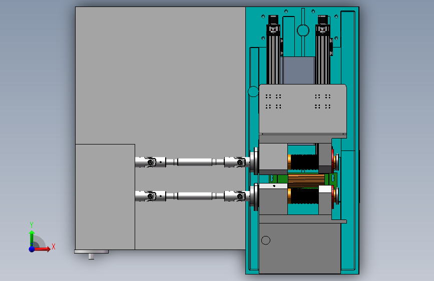Image resolution: width=434 pixels, height=281 pixels.
Task: Select the small gray gearbox at lower-left of housing
Action: [105, 196]
